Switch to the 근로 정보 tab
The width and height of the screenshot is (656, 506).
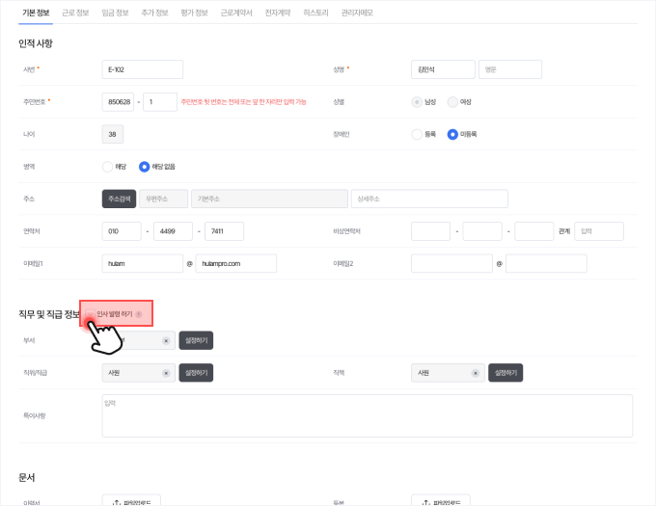75,13
